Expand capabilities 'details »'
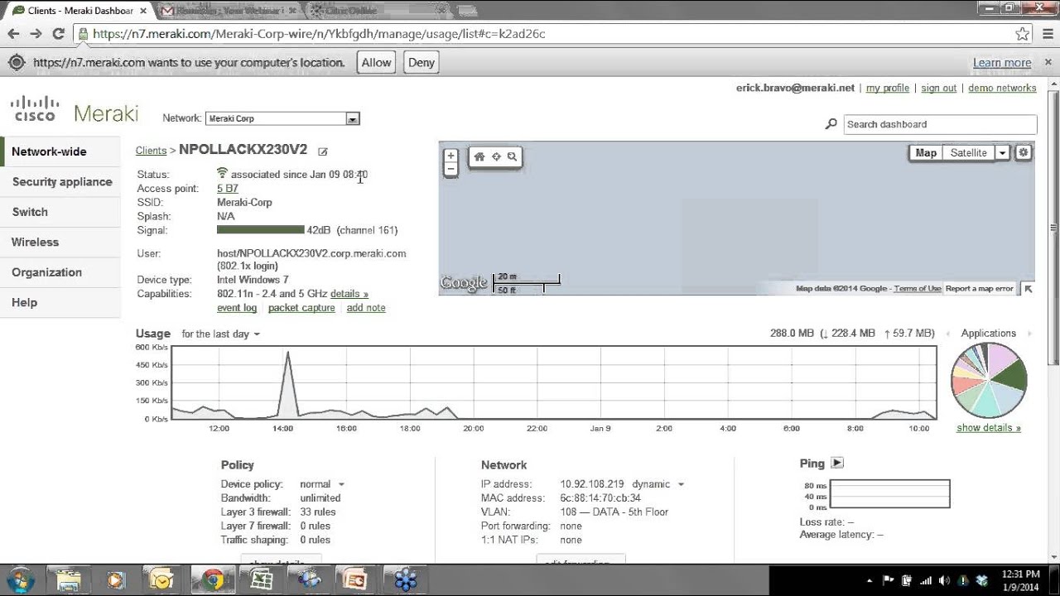Viewport: 1060px width, 596px height. [x=349, y=294]
